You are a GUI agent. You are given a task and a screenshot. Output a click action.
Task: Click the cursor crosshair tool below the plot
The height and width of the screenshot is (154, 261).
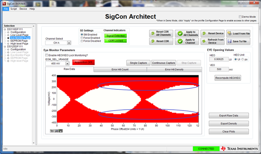tap(52, 131)
